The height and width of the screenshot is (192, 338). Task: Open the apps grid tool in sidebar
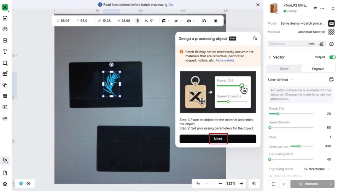click(5, 96)
